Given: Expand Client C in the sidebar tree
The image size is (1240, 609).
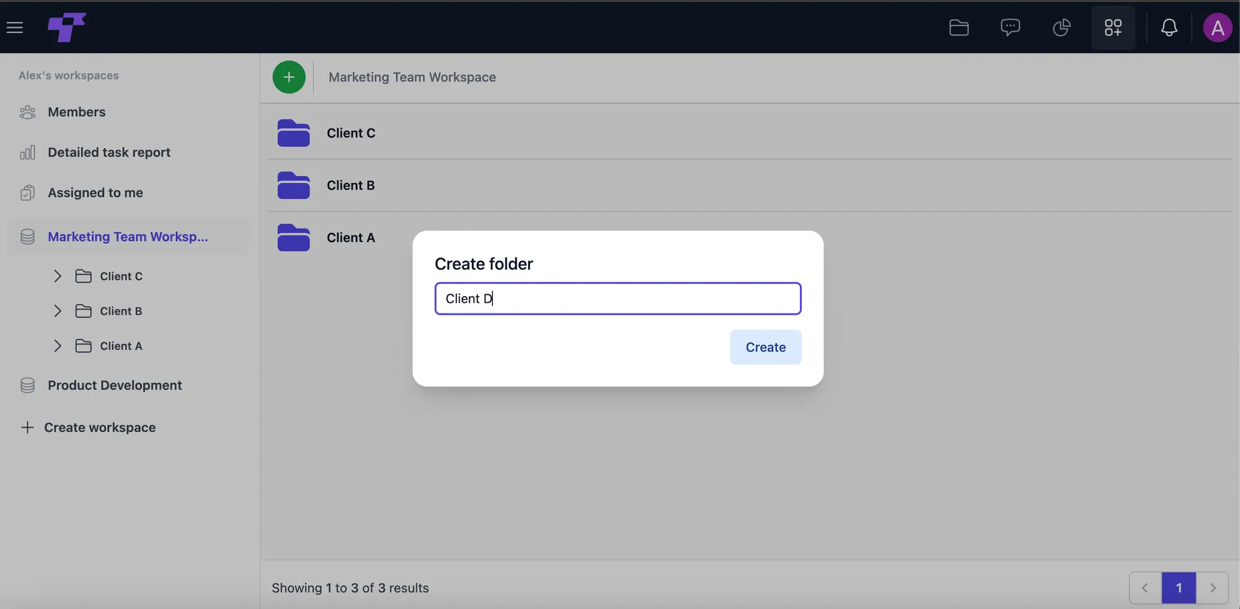Looking at the screenshot, I should (x=58, y=276).
